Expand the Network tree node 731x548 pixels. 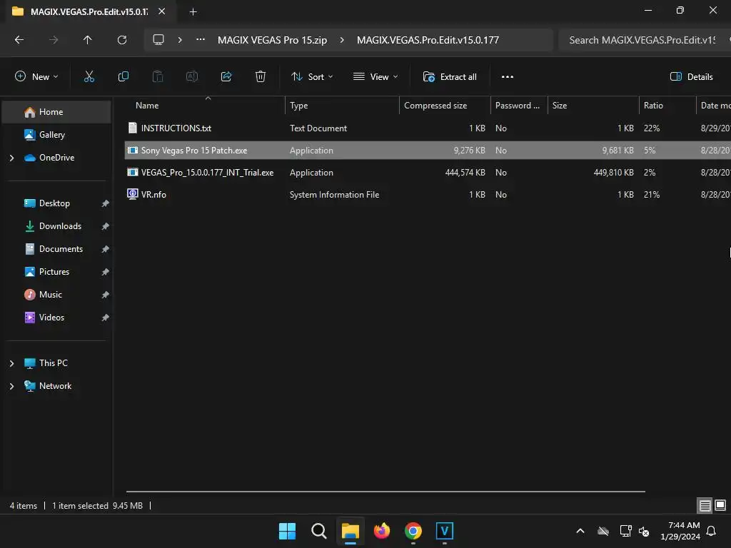coord(11,386)
